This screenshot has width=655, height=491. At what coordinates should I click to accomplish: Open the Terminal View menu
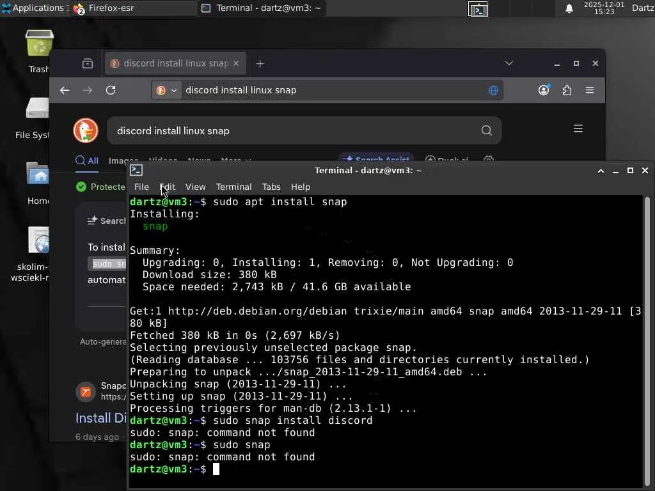pyautogui.click(x=196, y=187)
